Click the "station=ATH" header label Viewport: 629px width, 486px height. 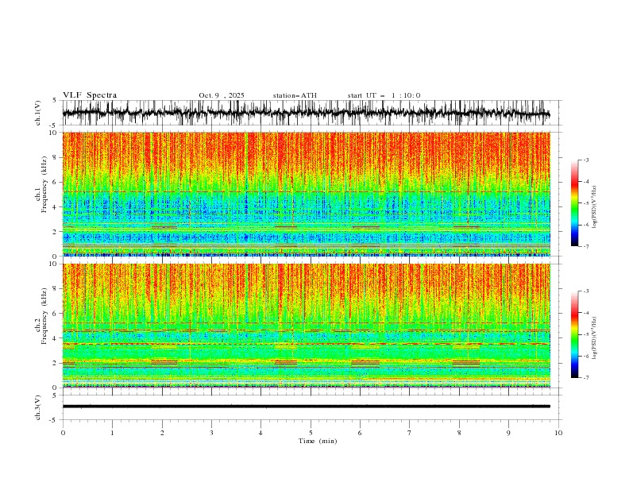[x=295, y=95]
